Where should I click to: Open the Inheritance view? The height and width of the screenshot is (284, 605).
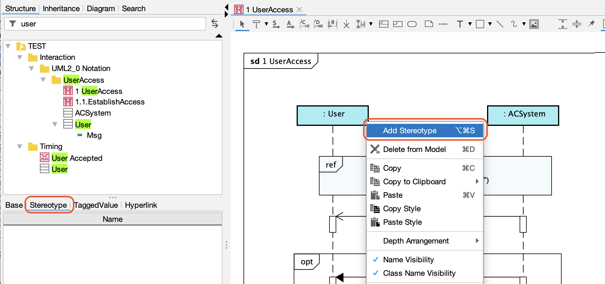point(61,9)
